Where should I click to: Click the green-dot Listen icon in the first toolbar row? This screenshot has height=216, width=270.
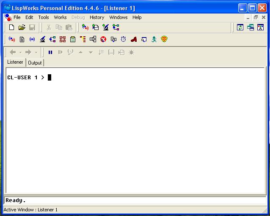click(x=85, y=27)
